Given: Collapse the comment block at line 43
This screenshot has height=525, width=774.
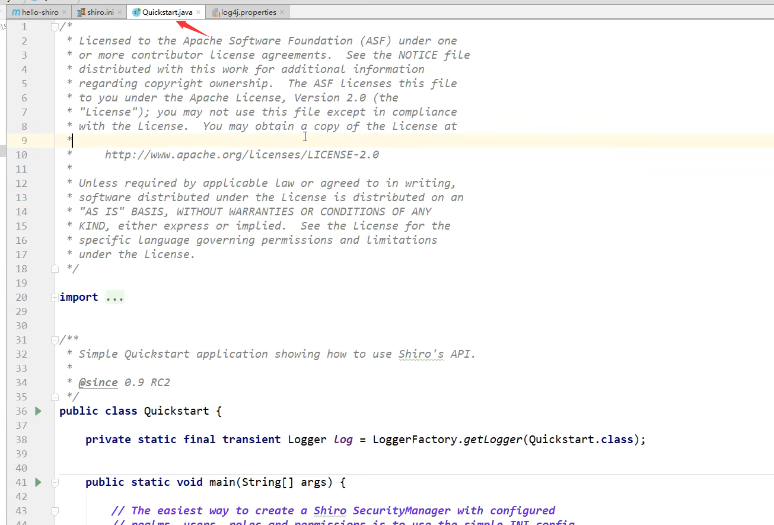Looking at the screenshot, I should (x=55, y=511).
